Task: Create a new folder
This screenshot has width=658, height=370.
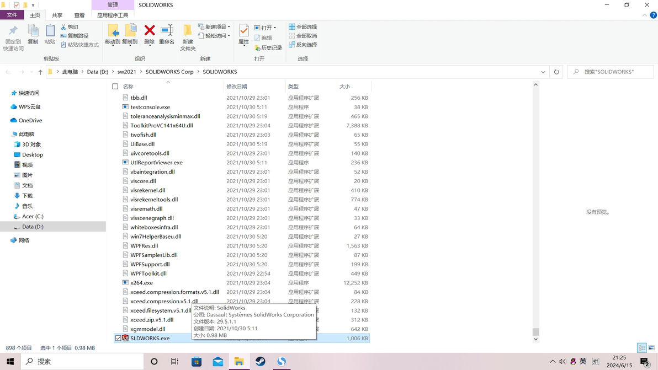Action: coord(188,37)
